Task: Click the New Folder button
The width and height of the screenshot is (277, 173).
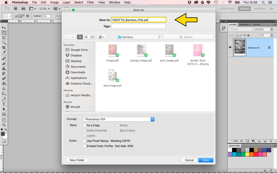Action: [77, 160]
